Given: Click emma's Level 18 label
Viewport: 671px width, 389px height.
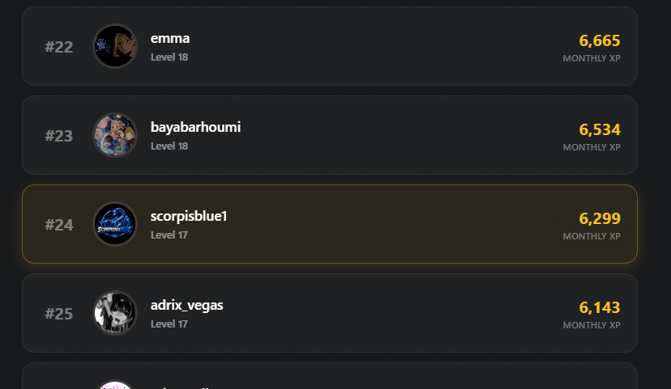Looking at the screenshot, I should [x=169, y=57].
